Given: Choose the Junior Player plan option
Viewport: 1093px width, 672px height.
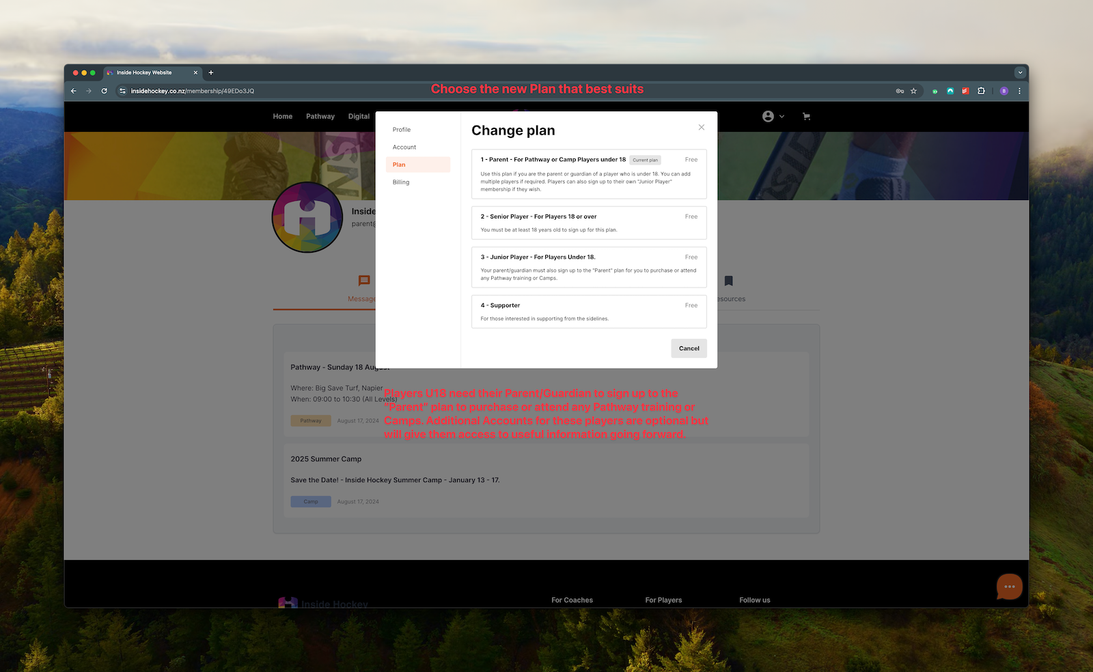Looking at the screenshot, I should [589, 267].
